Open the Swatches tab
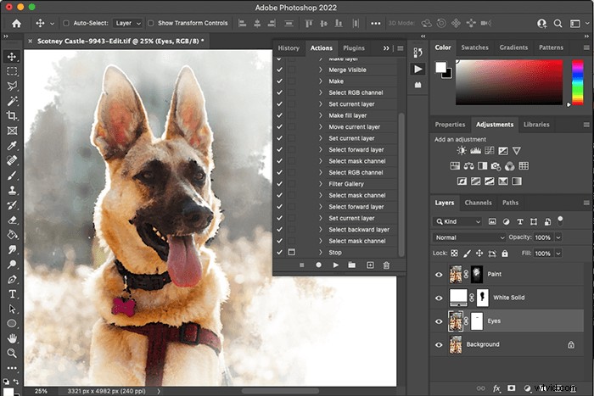The width and height of the screenshot is (594, 396). pos(474,47)
